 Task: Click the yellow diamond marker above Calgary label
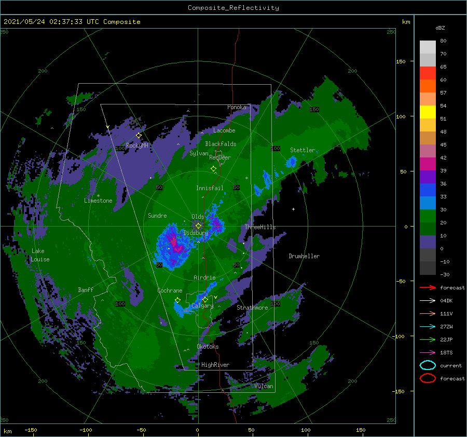coord(205,299)
